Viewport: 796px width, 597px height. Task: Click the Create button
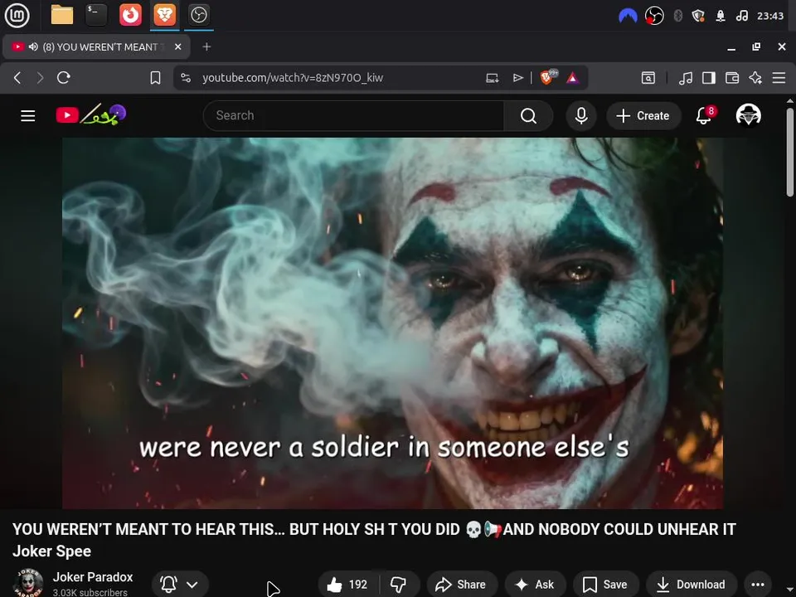pos(643,116)
